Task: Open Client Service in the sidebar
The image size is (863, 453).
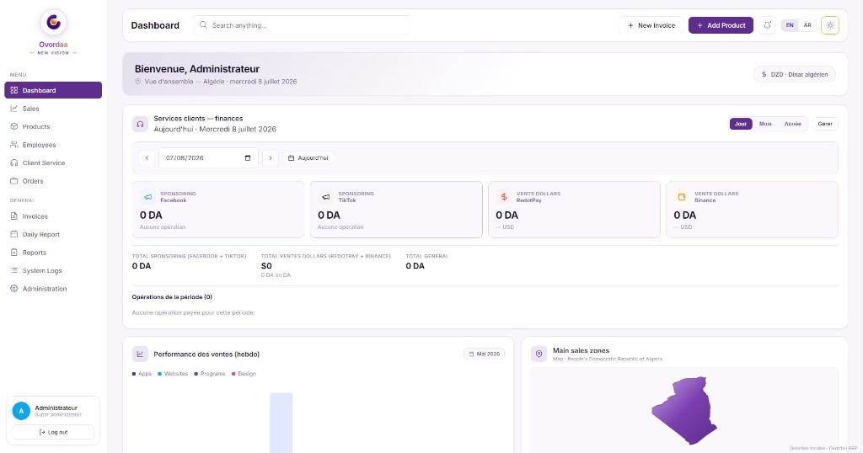Action: click(x=53, y=163)
